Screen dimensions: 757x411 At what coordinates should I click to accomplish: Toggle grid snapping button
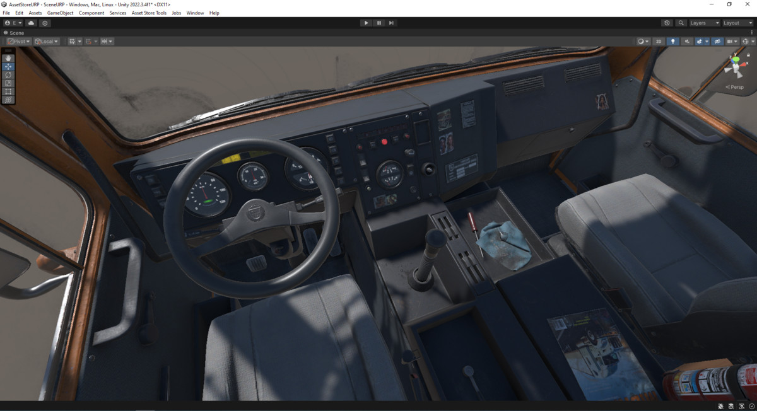click(x=89, y=42)
